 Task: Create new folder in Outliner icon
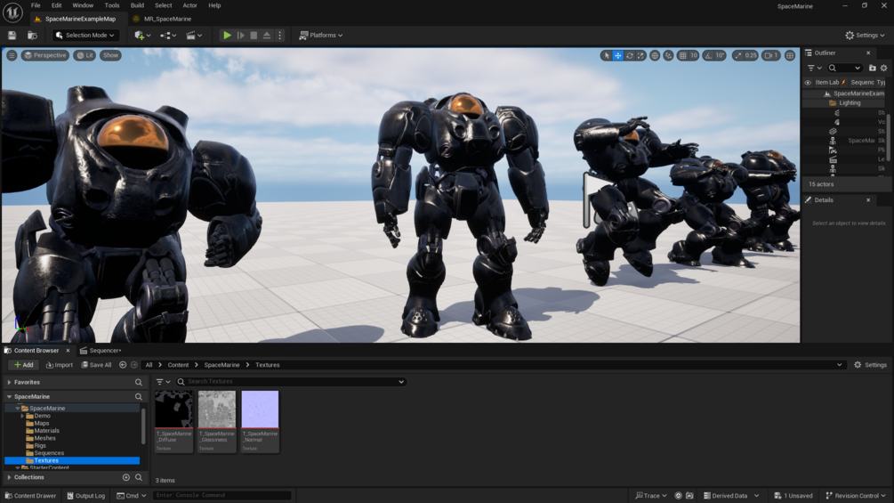click(873, 68)
